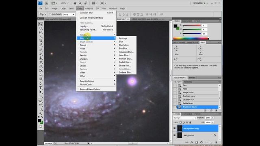Toggle lock all in Layers panel
Viewport: 260px width, 146px height.
point(191,122)
